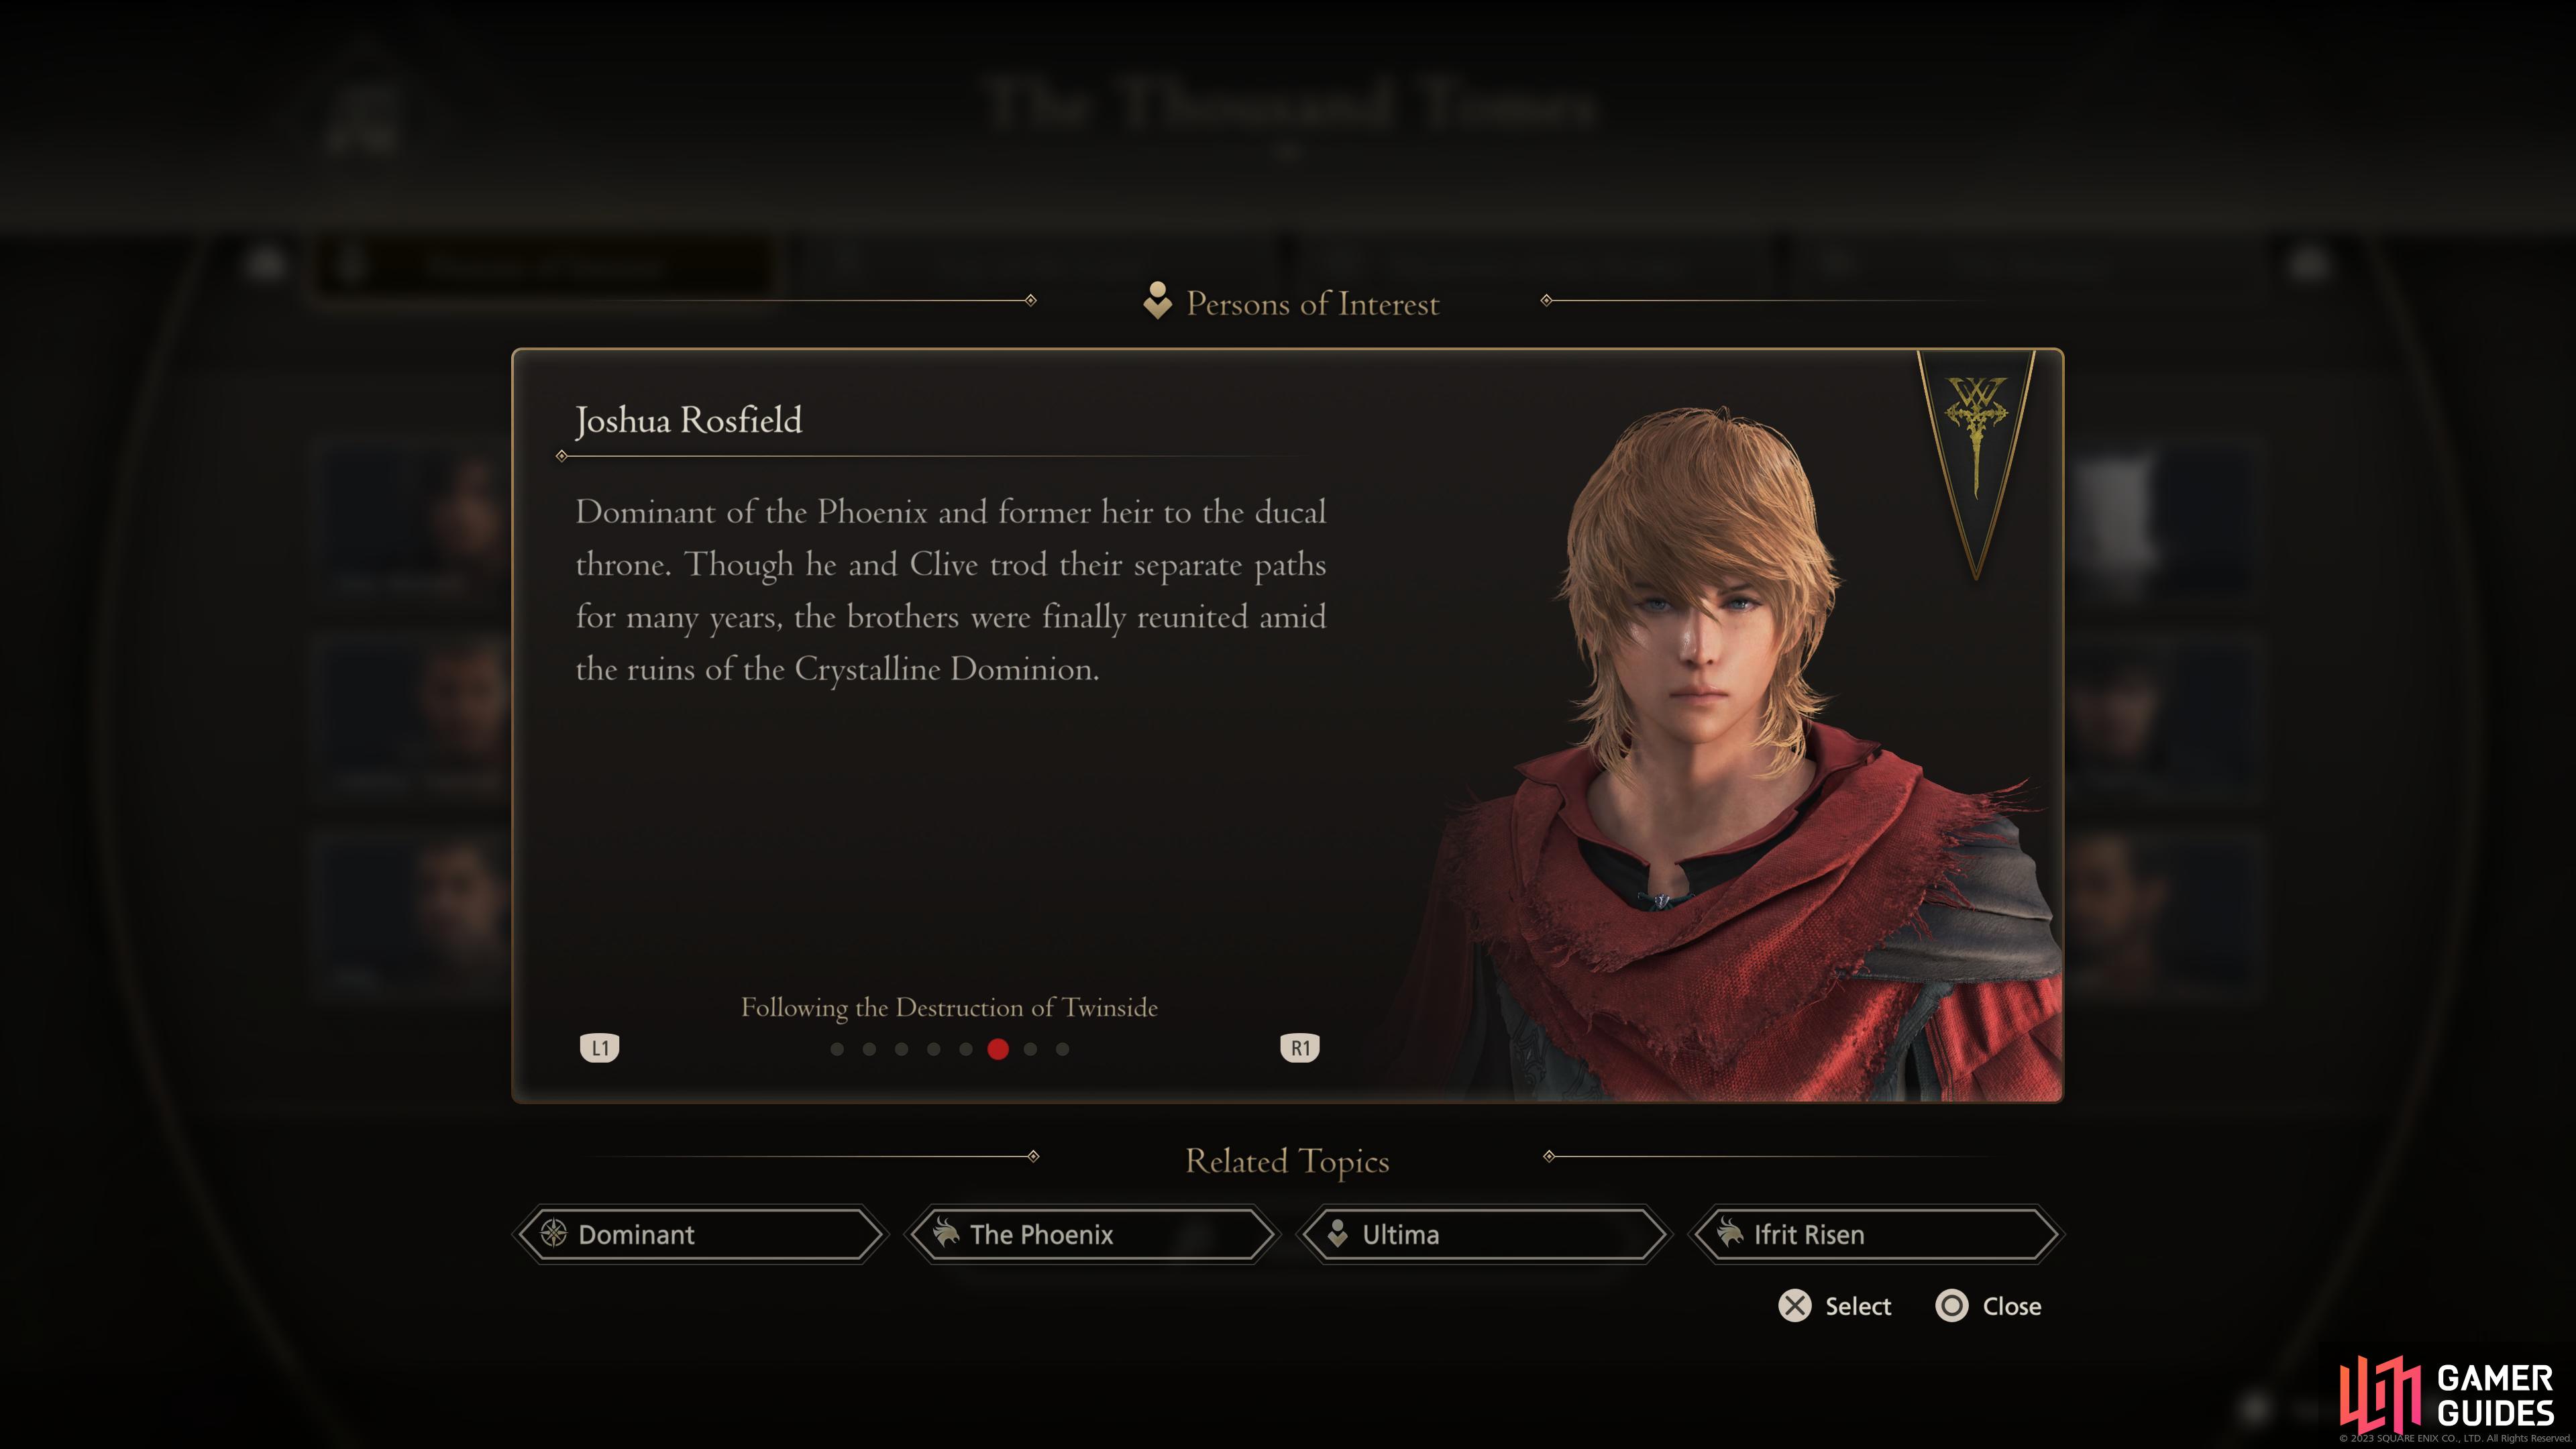This screenshot has height=1449, width=2576.
Task: Click the Eikon icon on Ifrit Risen
Action: [x=1730, y=1234]
